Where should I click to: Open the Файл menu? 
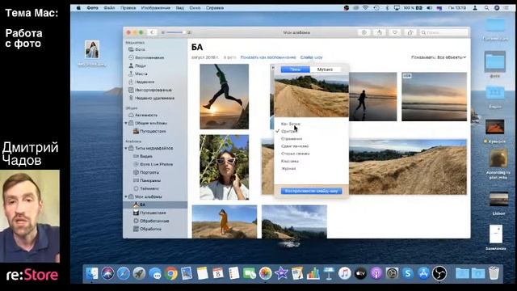(x=109, y=8)
